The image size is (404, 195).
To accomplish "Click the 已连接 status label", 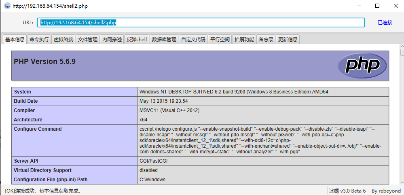I will point(385,22).
